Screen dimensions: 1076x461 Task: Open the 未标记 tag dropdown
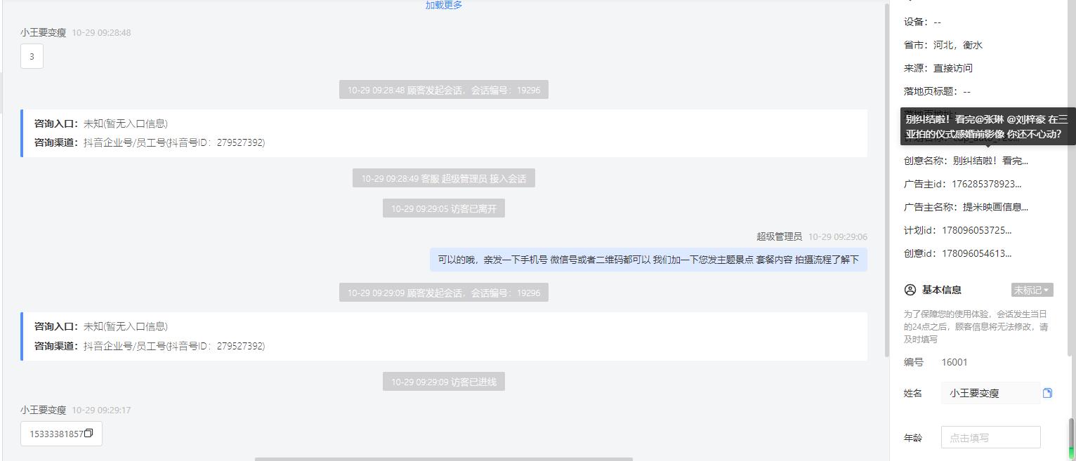pos(1032,290)
